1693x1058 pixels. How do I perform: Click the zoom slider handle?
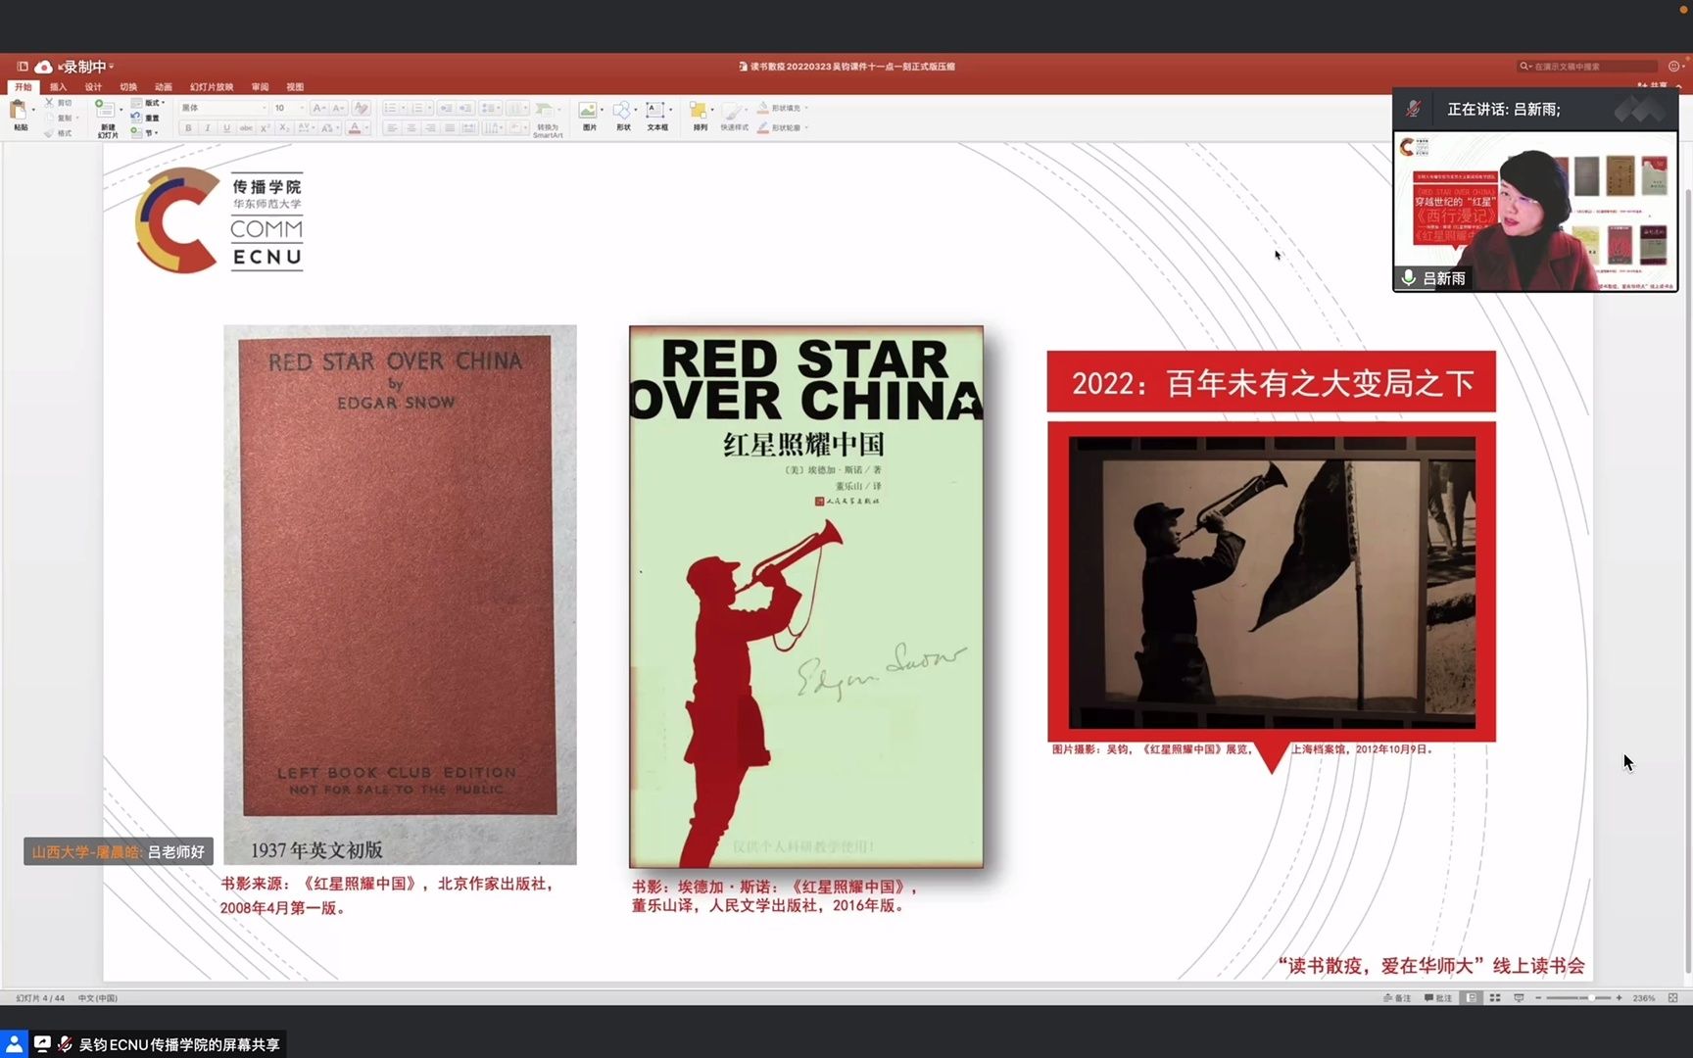(x=1592, y=997)
